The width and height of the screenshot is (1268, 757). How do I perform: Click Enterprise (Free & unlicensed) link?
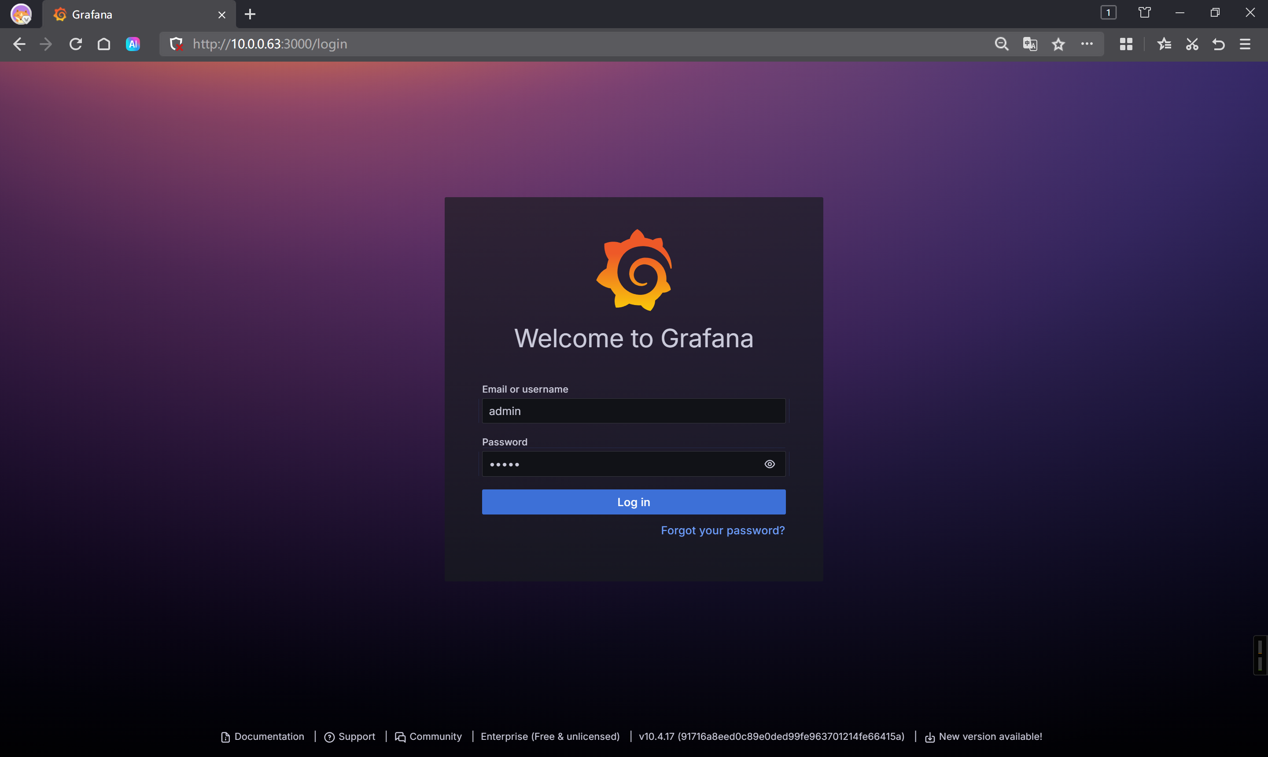tap(550, 737)
